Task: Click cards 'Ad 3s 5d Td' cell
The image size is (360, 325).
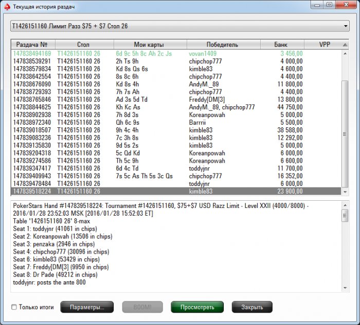Action: (132, 100)
